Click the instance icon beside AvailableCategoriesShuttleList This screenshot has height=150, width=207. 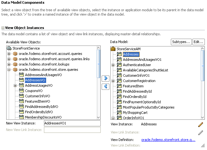coord(119,70)
